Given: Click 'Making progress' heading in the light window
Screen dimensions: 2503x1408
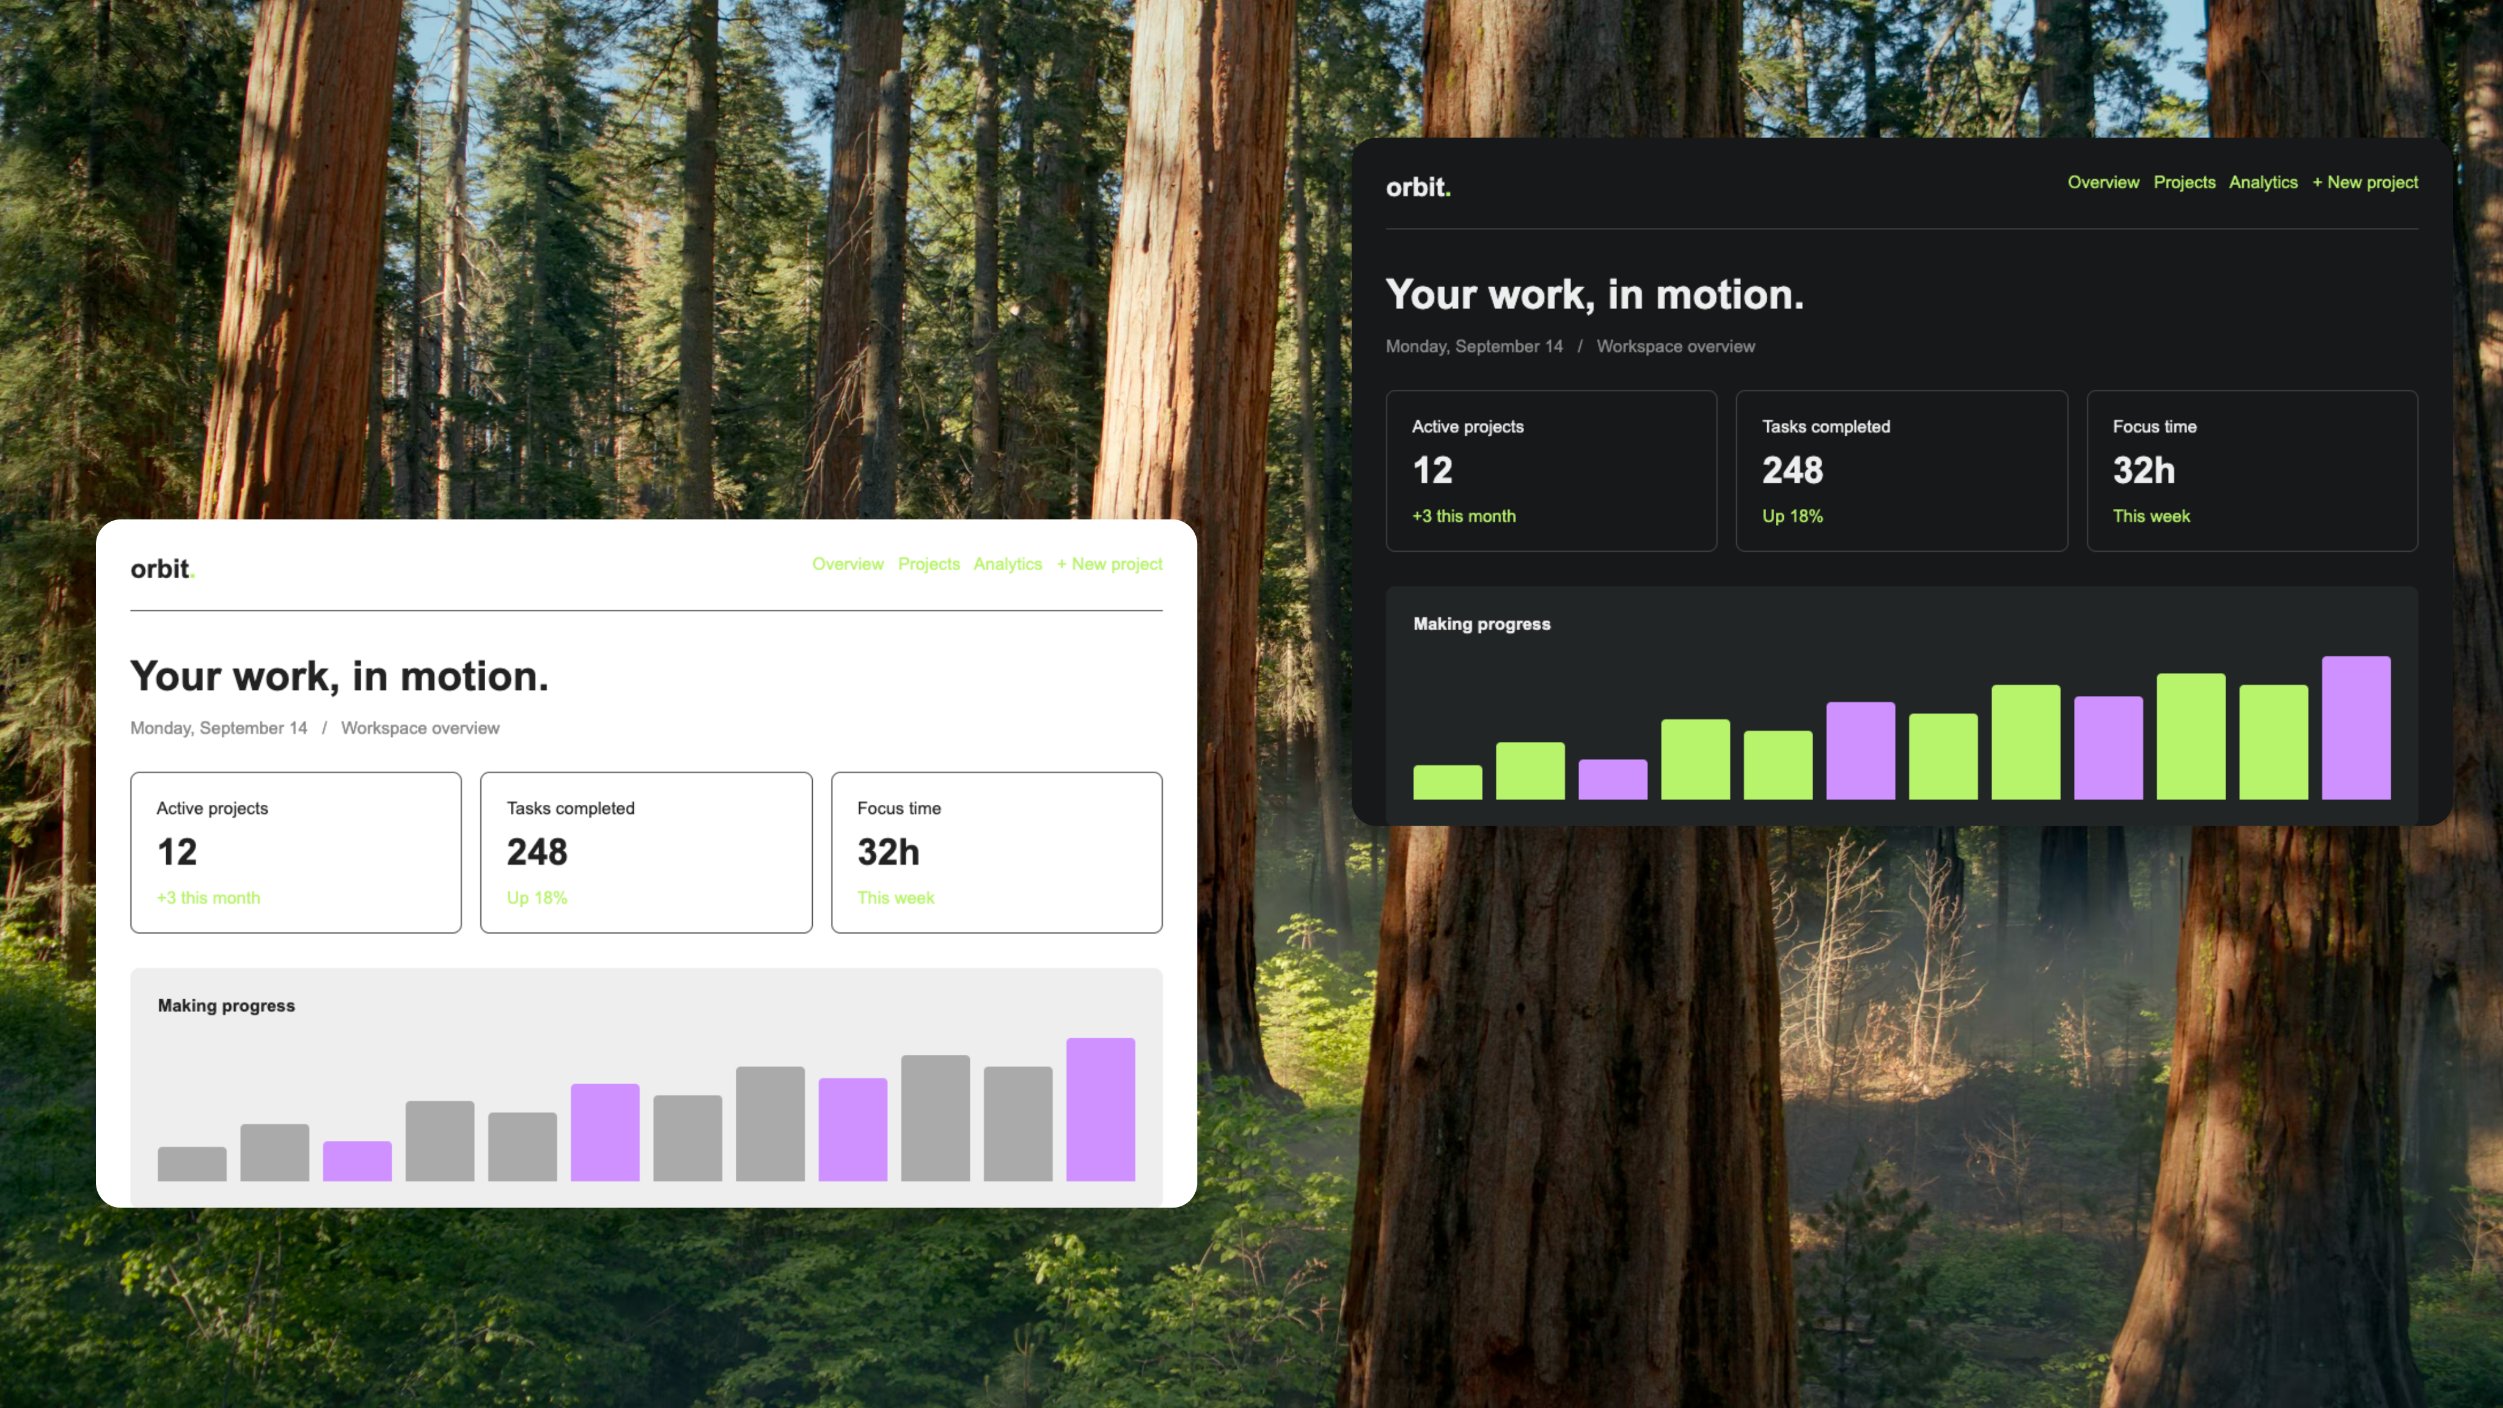Looking at the screenshot, I should pyautogui.click(x=226, y=1006).
